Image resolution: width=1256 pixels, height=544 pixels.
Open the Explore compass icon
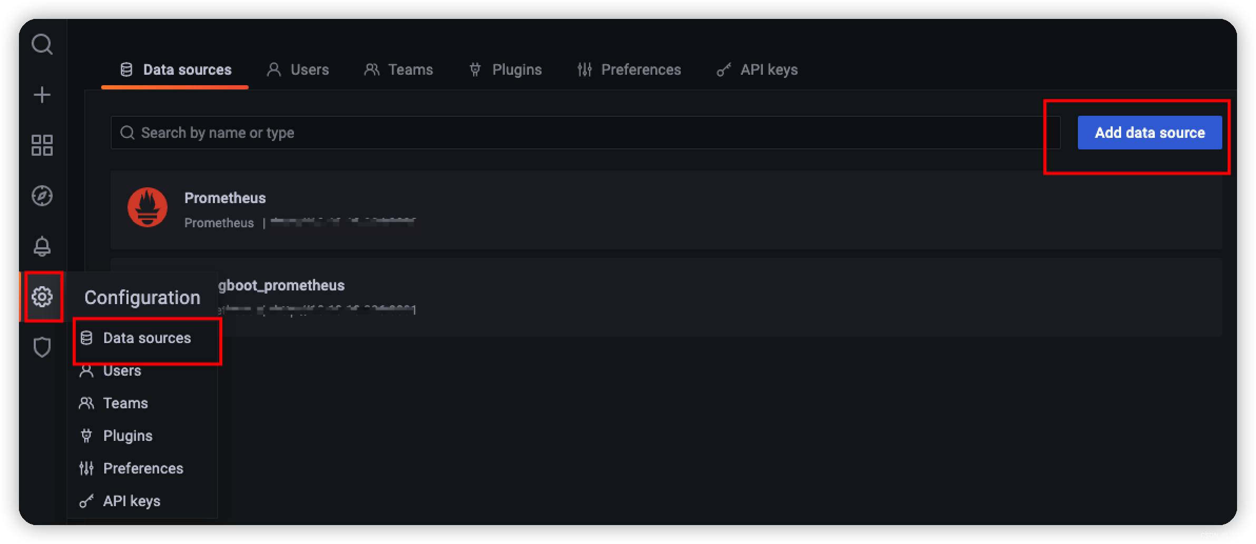(42, 196)
